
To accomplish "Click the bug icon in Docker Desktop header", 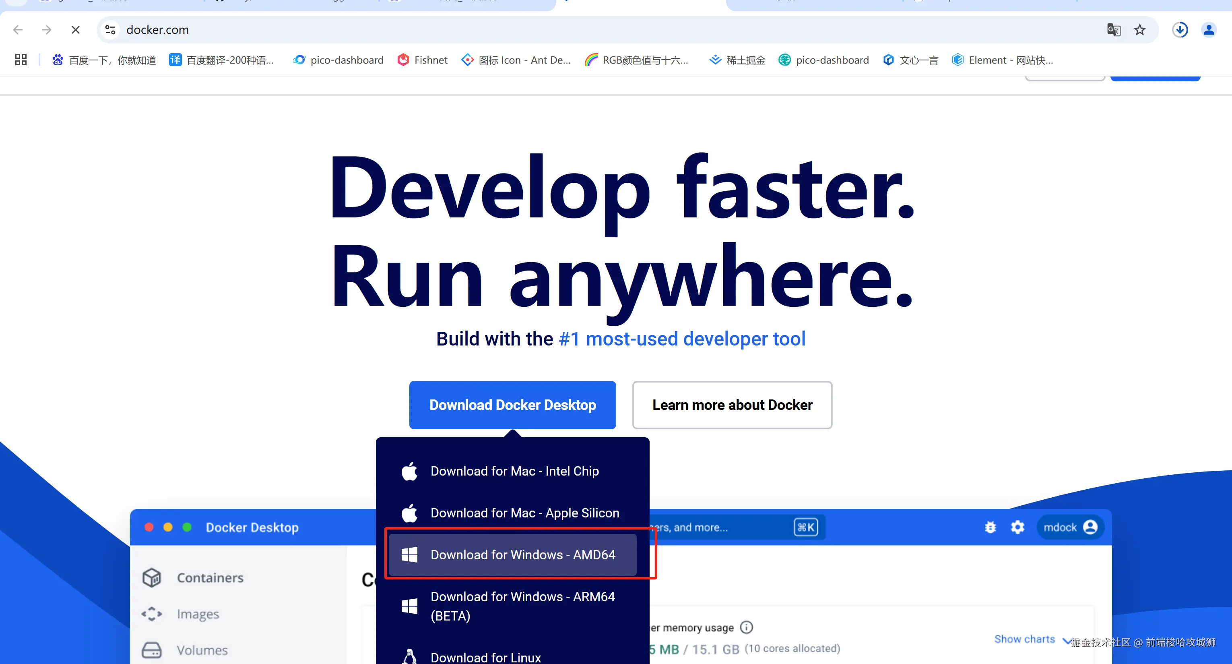I will pos(990,527).
